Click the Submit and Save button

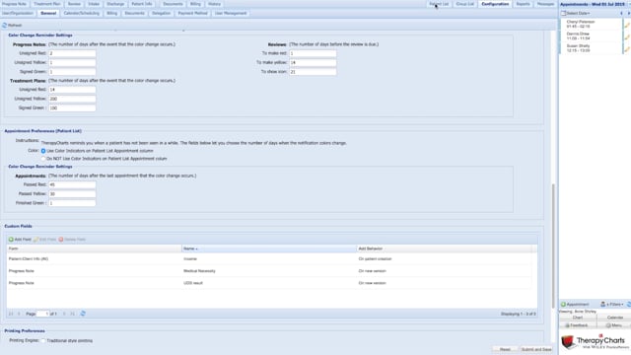click(536, 349)
